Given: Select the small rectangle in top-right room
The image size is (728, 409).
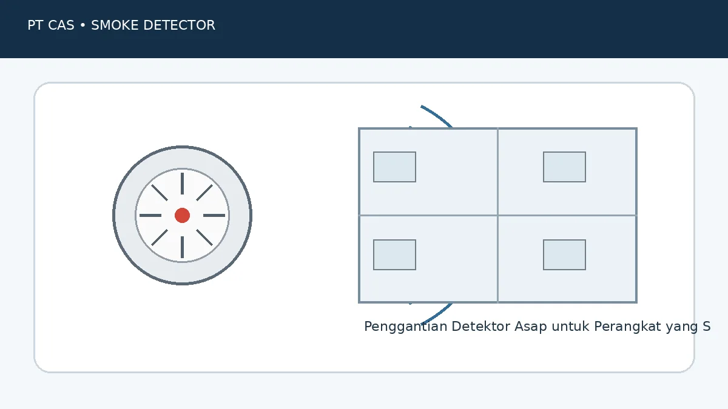Looking at the screenshot, I should click(564, 167).
